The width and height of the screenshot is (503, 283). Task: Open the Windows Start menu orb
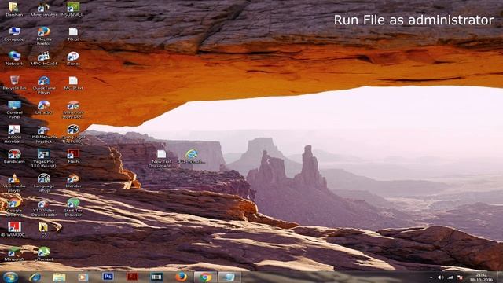(x=10, y=277)
